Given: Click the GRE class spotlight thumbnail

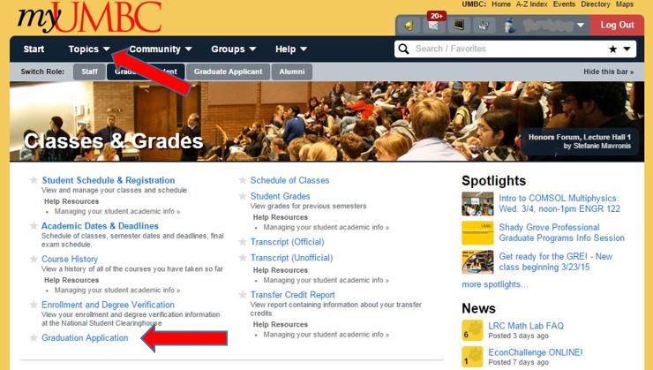Looking at the screenshot, I should click(x=477, y=261).
